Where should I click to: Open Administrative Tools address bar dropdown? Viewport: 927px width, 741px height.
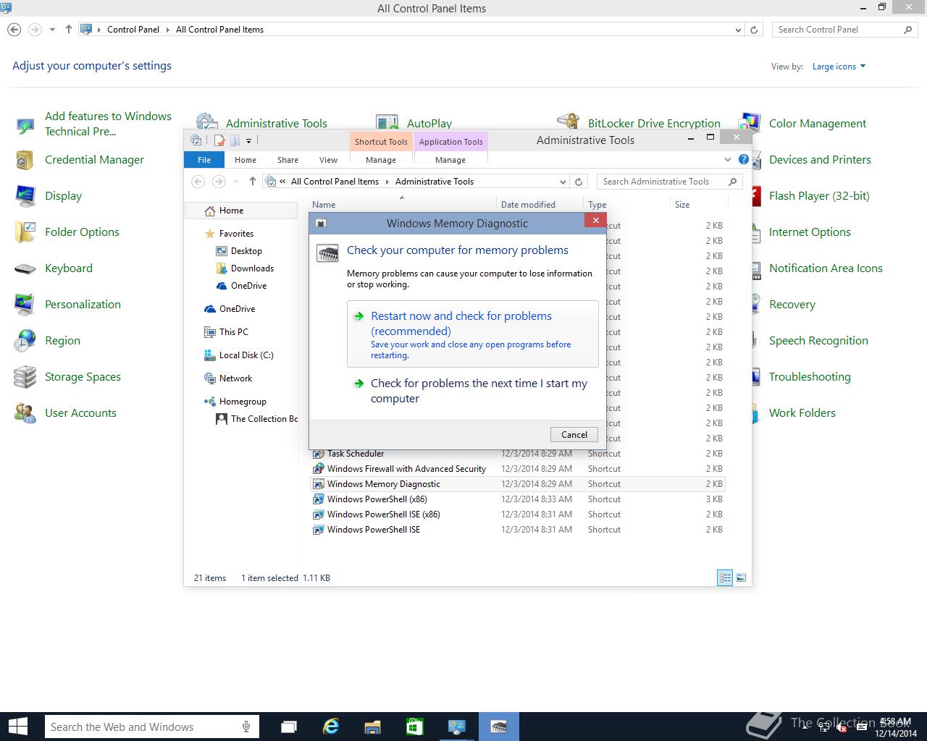point(563,182)
